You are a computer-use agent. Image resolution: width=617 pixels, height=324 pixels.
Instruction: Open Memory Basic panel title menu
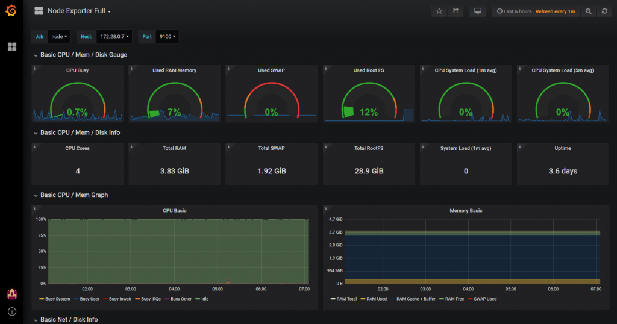466,211
